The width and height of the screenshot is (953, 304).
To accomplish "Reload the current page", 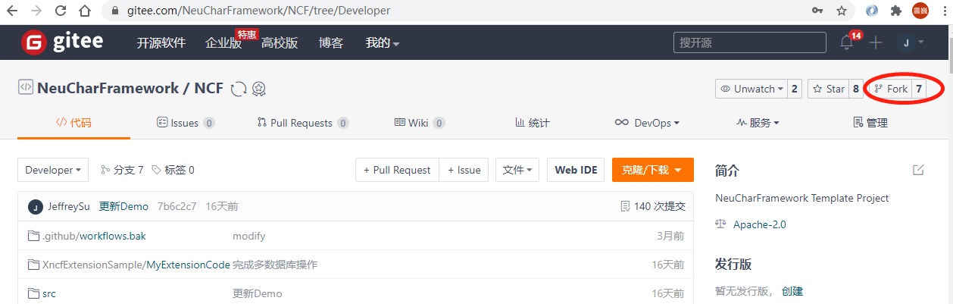I will pos(61,11).
